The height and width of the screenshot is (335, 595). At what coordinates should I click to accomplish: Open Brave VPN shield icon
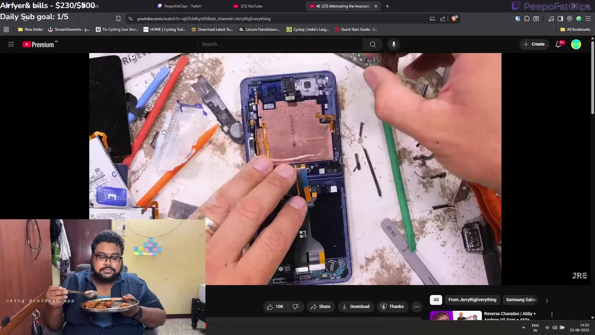[569, 19]
